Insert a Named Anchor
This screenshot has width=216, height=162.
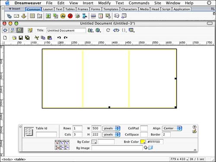pos(24,16)
